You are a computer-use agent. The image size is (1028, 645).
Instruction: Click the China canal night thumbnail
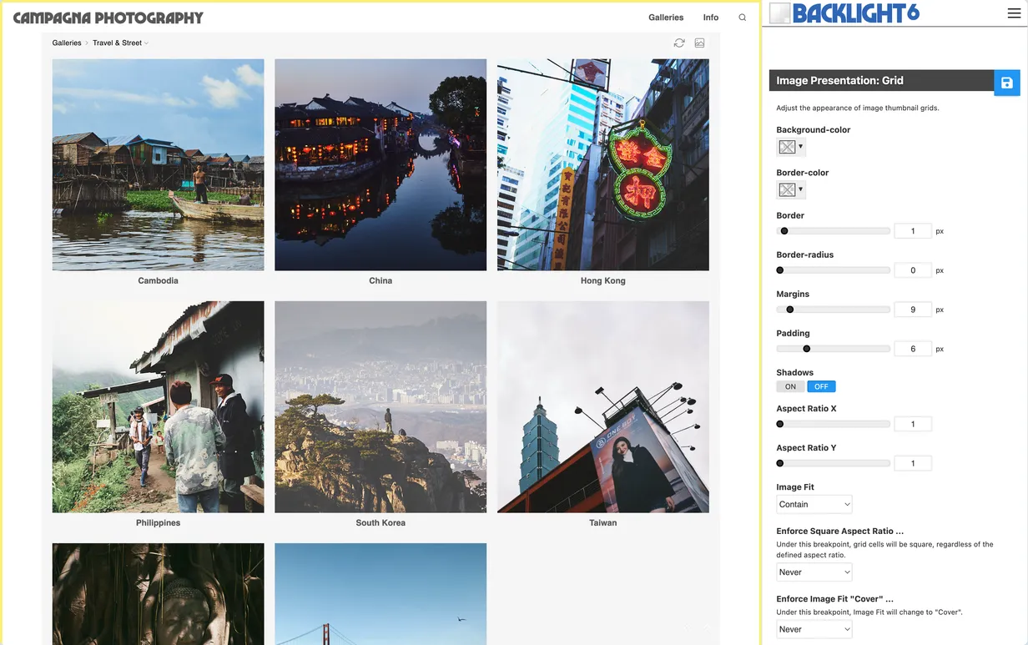(x=380, y=164)
